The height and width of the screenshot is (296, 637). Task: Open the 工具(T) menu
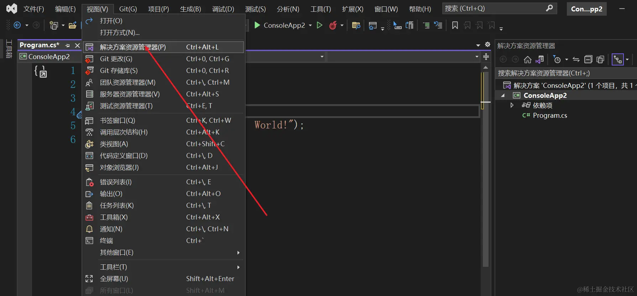coord(320,9)
